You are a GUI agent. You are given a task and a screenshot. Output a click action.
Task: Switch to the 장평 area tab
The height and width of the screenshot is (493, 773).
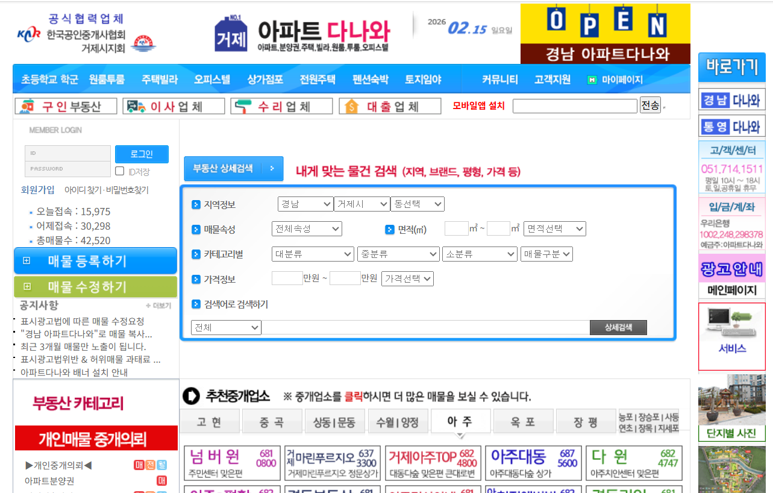pos(586,421)
